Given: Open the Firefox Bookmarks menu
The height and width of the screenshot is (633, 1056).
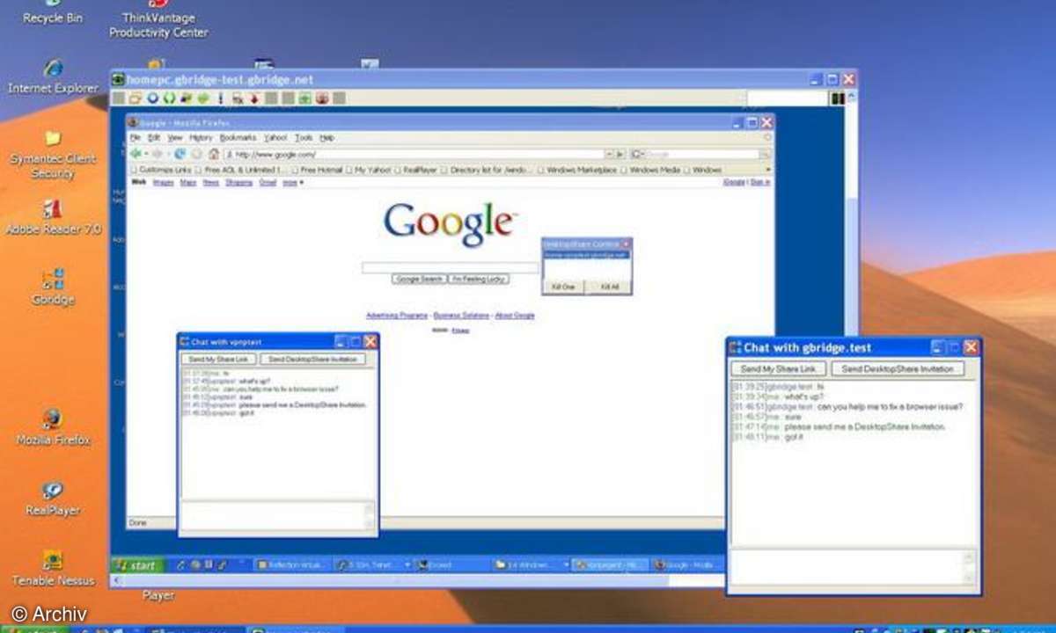Looking at the screenshot, I should pyautogui.click(x=238, y=138).
